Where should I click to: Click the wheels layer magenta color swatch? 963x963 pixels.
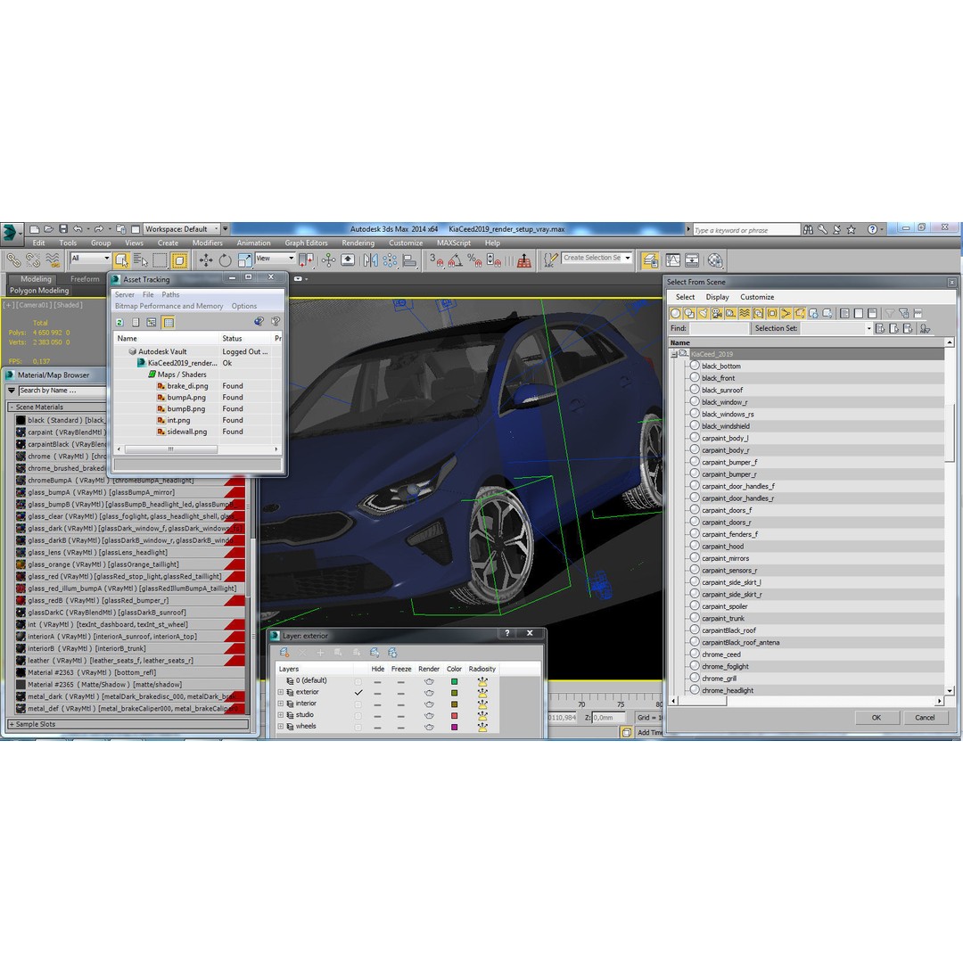tap(455, 727)
